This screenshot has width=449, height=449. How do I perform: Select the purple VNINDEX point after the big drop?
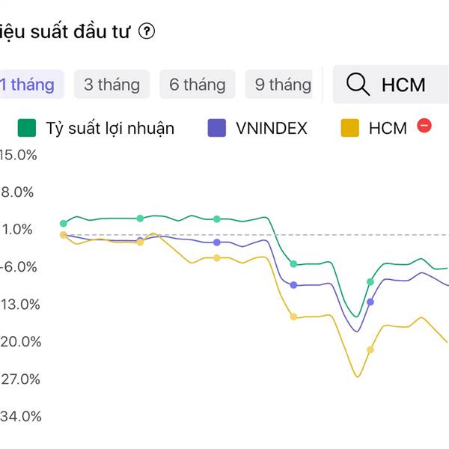point(293,285)
